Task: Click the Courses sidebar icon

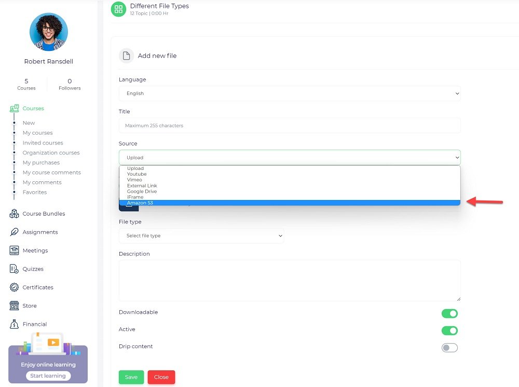Action: click(15, 109)
